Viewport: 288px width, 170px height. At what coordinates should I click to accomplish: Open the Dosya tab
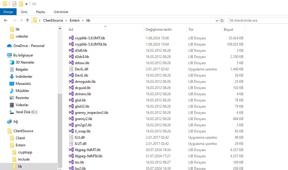click(8, 12)
